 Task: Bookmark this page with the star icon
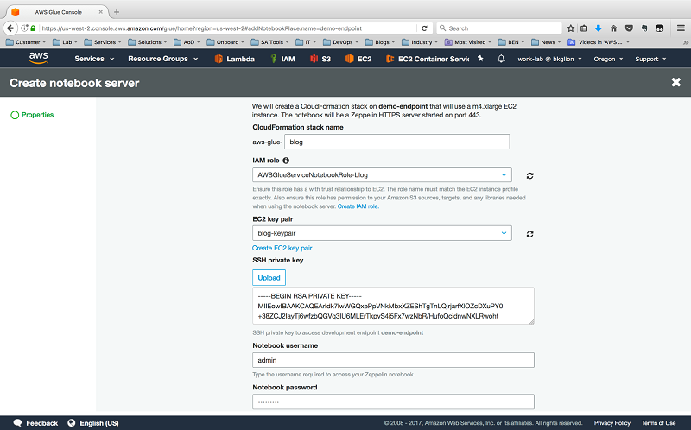(571, 28)
